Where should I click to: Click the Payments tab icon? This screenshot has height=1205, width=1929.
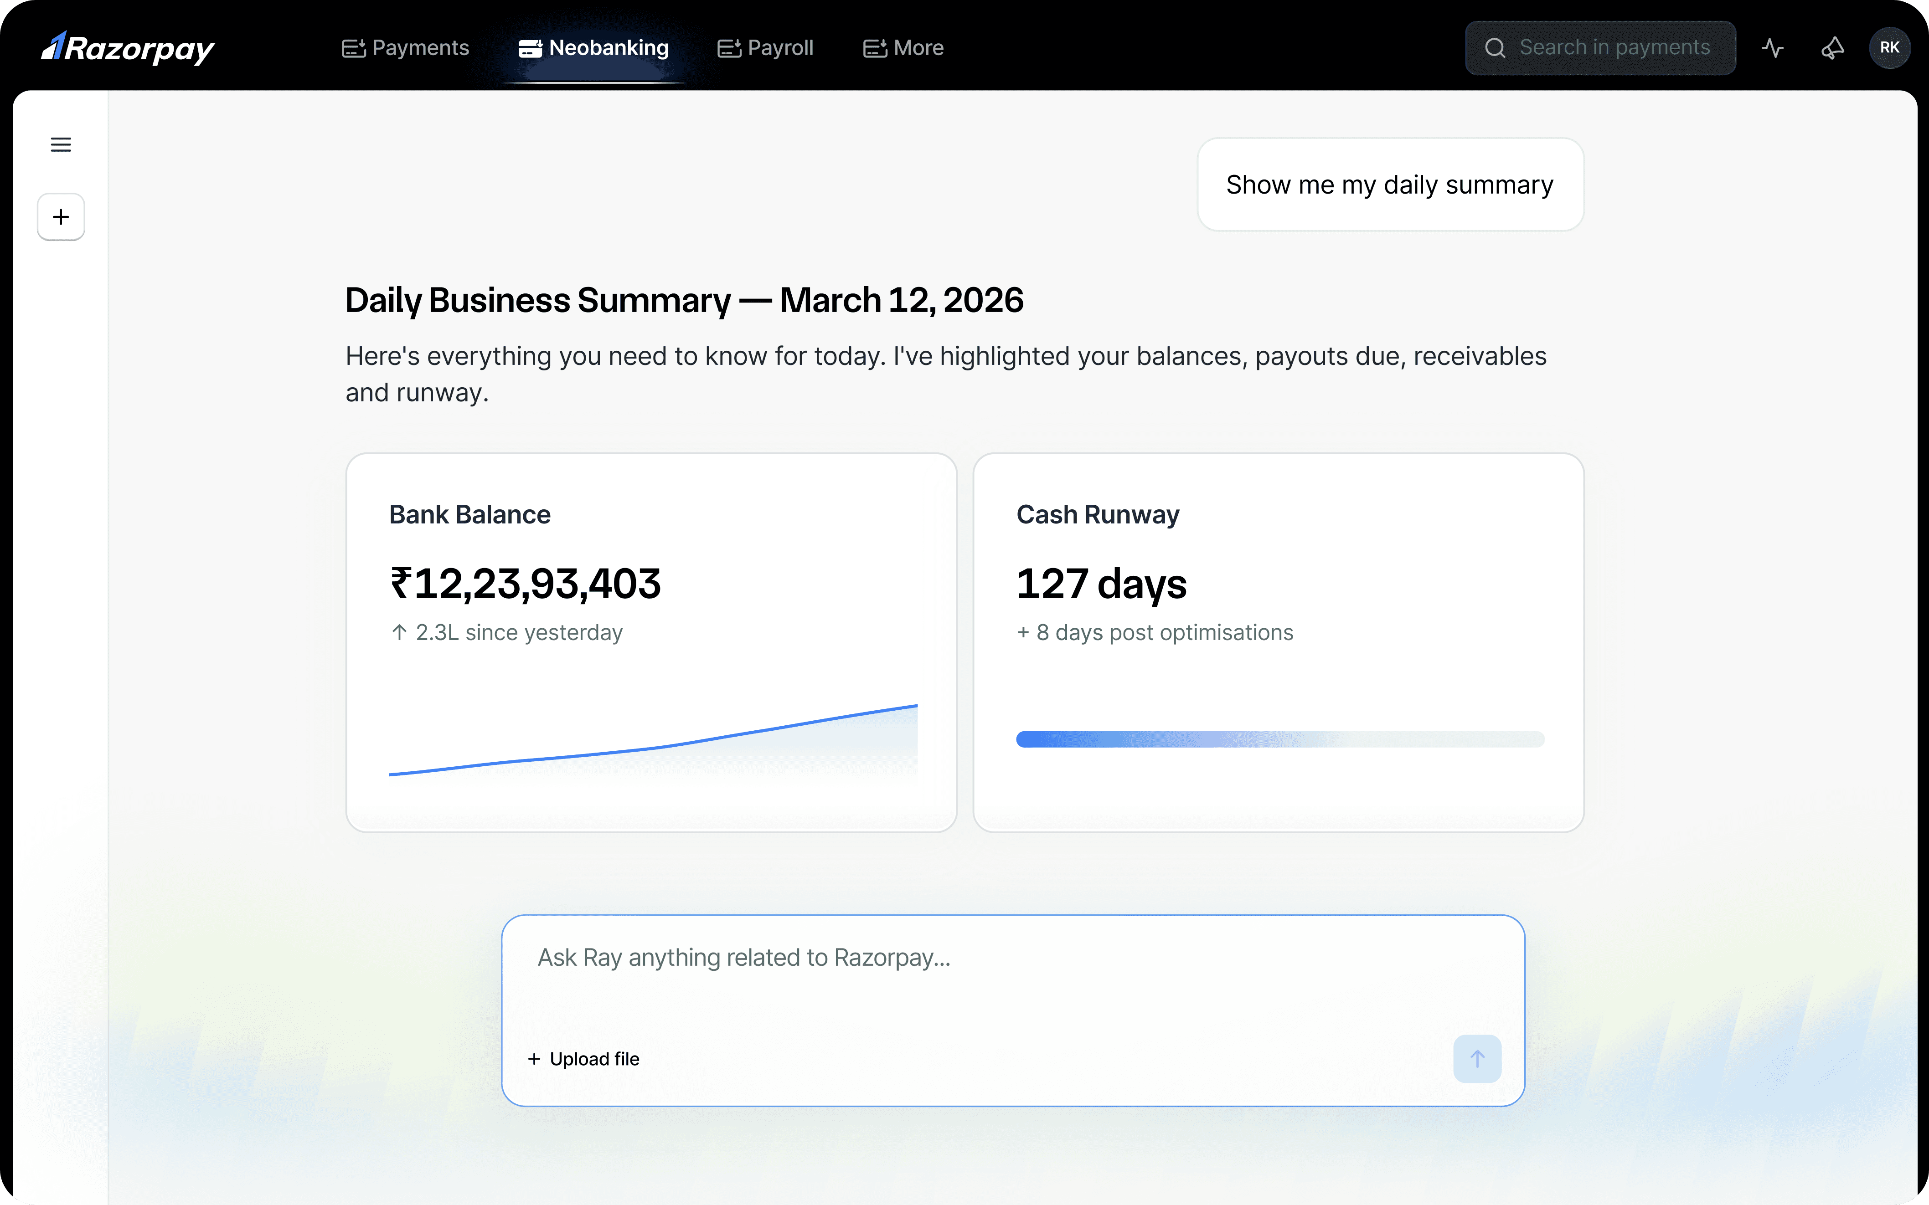(x=353, y=48)
